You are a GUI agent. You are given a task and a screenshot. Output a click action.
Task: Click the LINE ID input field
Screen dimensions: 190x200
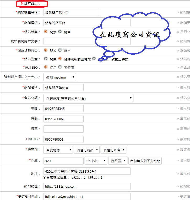[x=63, y=139]
